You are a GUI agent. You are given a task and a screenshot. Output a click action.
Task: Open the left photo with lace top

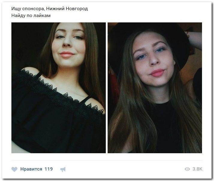tap(58, 88)
